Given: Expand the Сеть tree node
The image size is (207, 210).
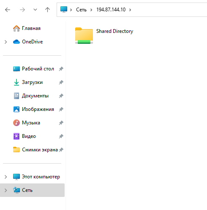Looking at the screenshot, I should click(x=5, y=190).
